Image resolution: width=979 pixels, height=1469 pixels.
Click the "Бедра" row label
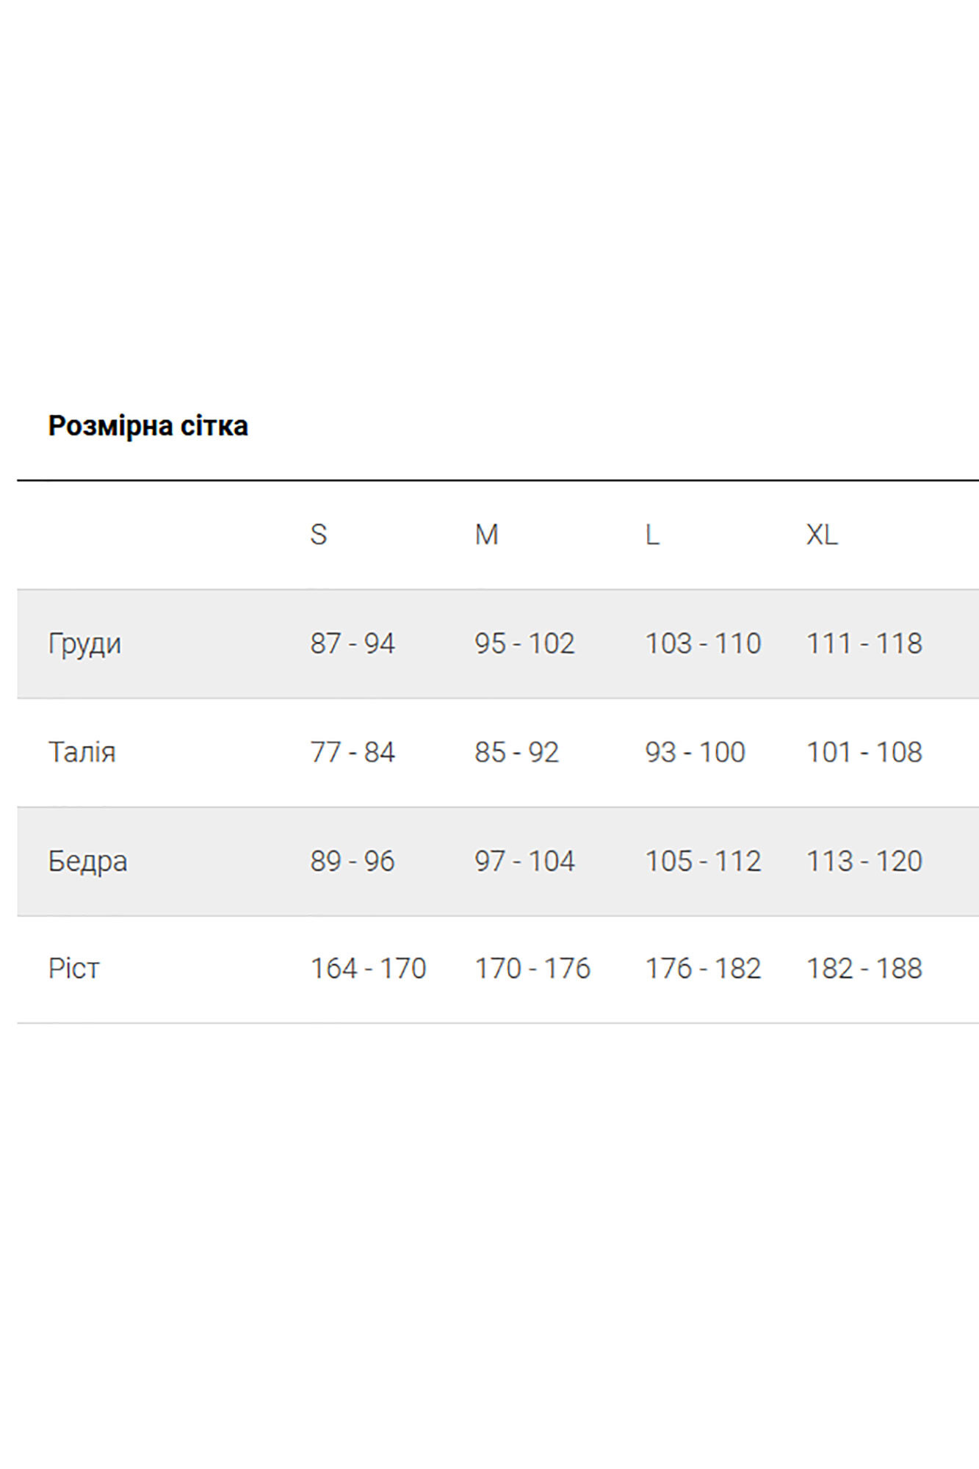[x=87, y=861]
